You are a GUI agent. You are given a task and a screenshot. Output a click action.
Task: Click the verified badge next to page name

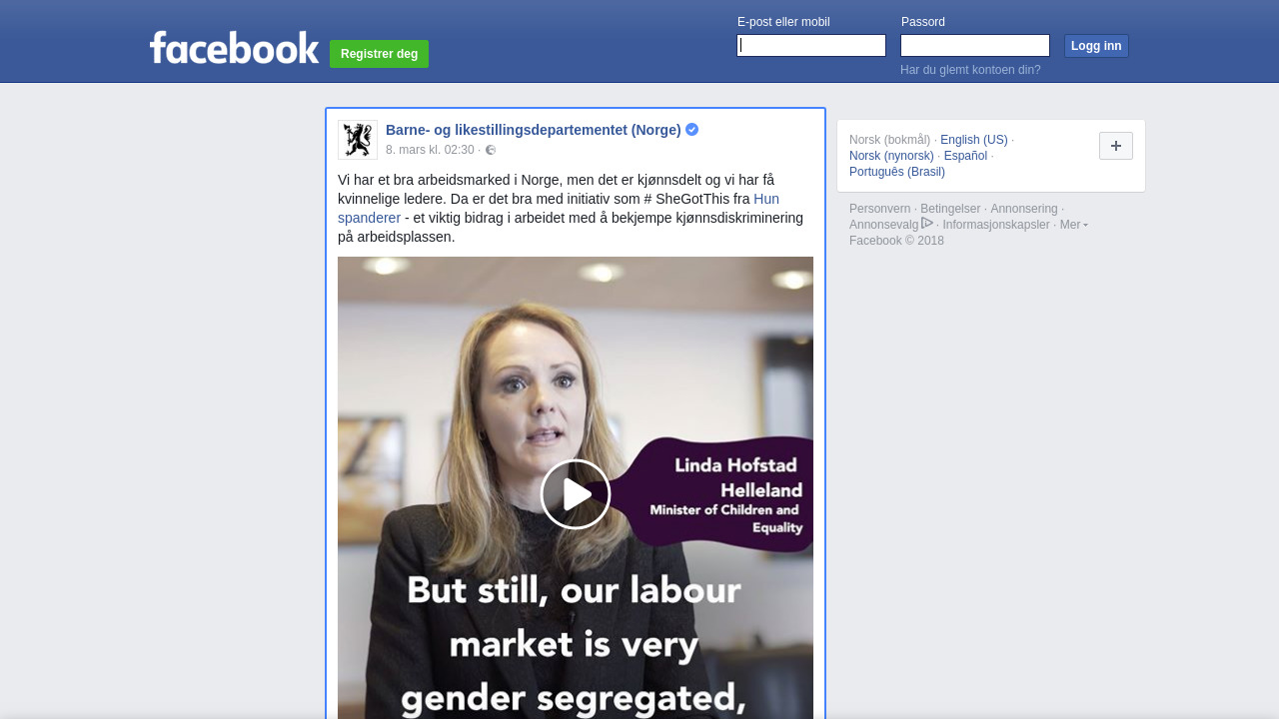691,130
